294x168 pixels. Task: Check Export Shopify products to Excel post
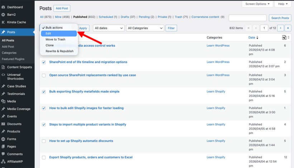pyautogui.click(x=44, y=158)
